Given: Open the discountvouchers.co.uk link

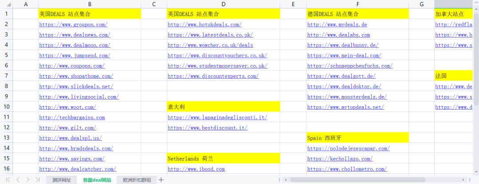Looking at the screenshot, I should point(217,56).
